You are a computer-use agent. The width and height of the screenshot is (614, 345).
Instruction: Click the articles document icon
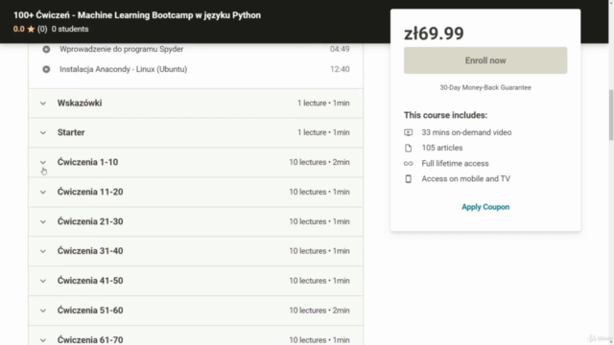click(408, 148)
